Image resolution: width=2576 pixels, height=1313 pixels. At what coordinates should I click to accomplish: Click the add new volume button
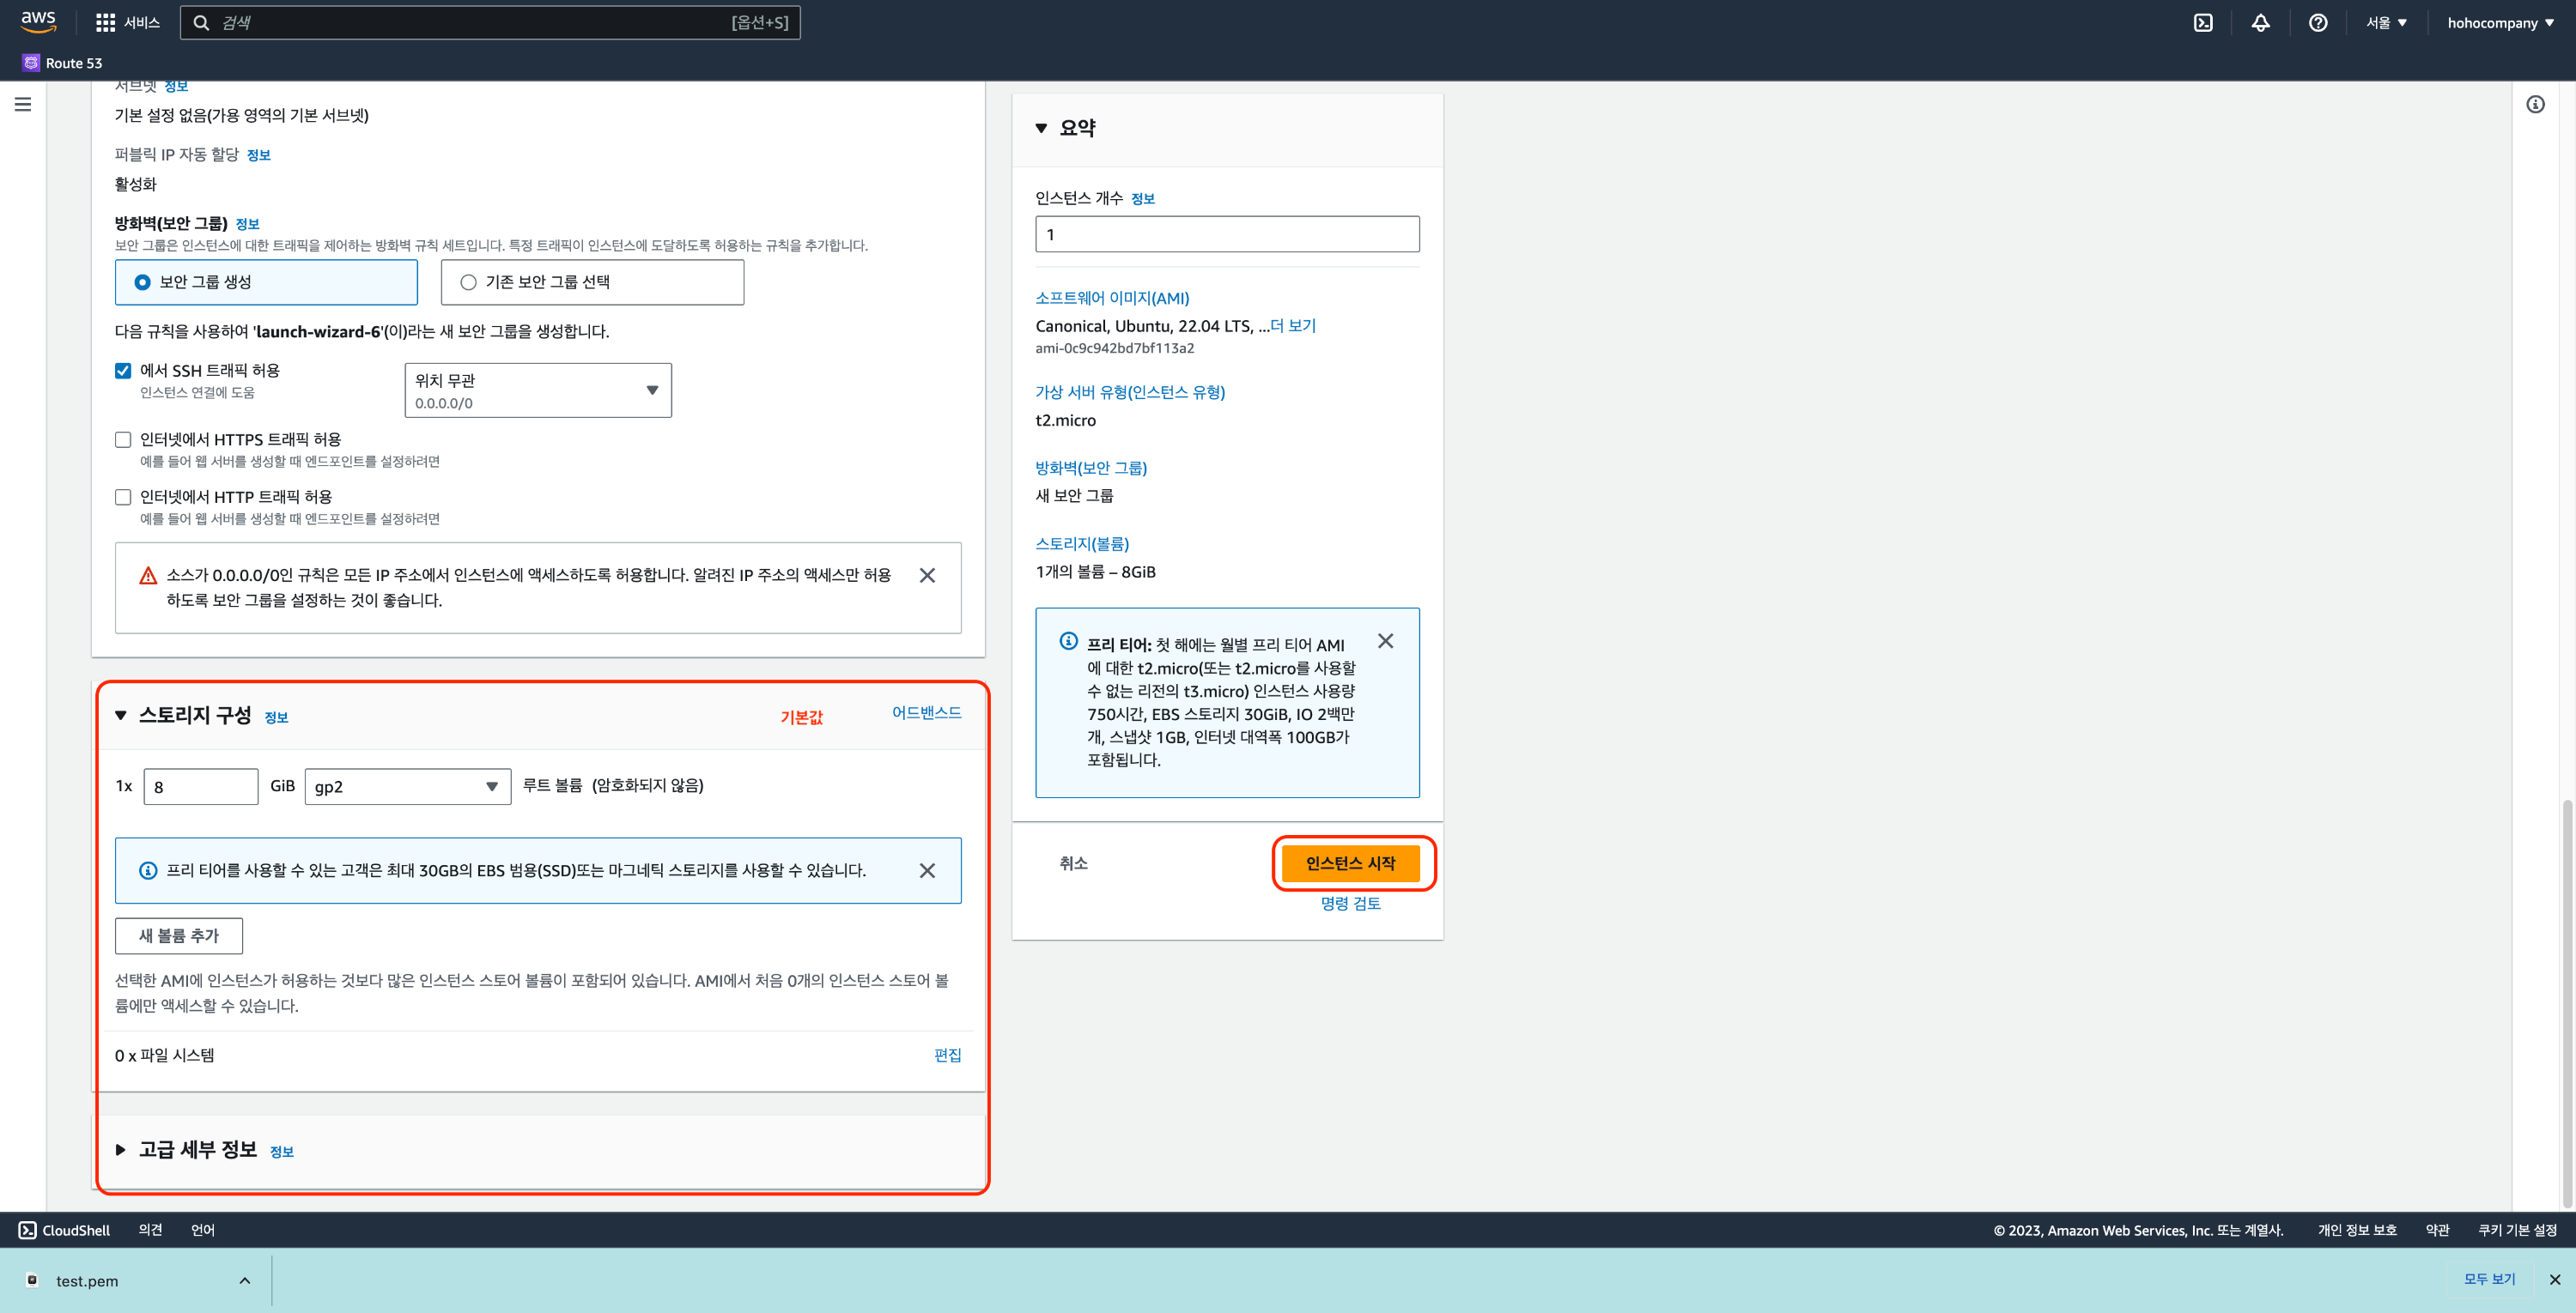tap(178, 935)
